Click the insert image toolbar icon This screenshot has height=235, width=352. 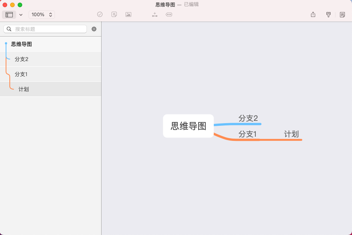pos(128,14)
